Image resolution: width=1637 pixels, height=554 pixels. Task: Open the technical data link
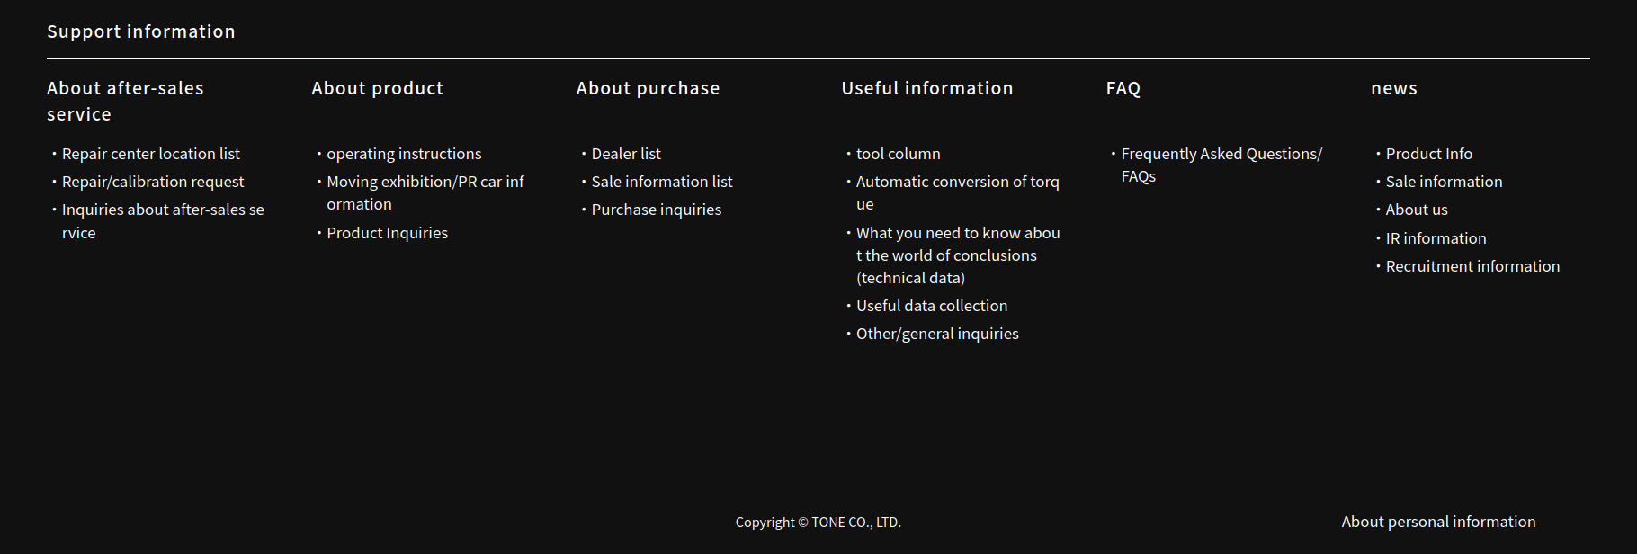[957, 255]
